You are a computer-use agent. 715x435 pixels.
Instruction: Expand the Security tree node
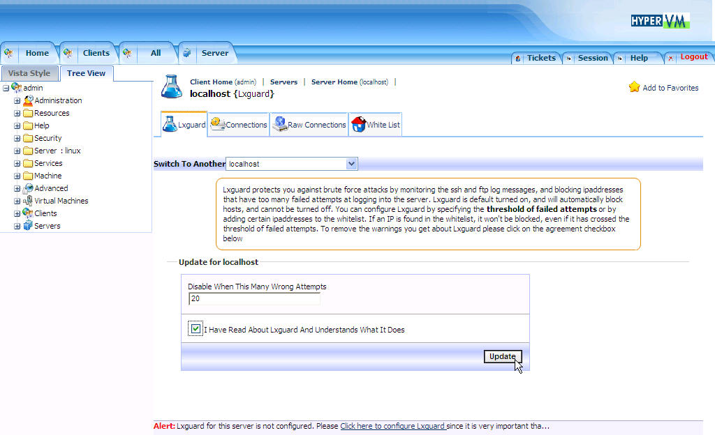pos(17,138)
